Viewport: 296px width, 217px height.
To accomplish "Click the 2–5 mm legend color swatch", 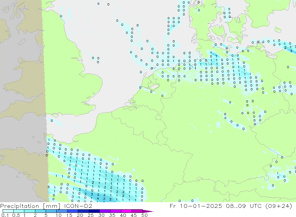I will [40, 211].
